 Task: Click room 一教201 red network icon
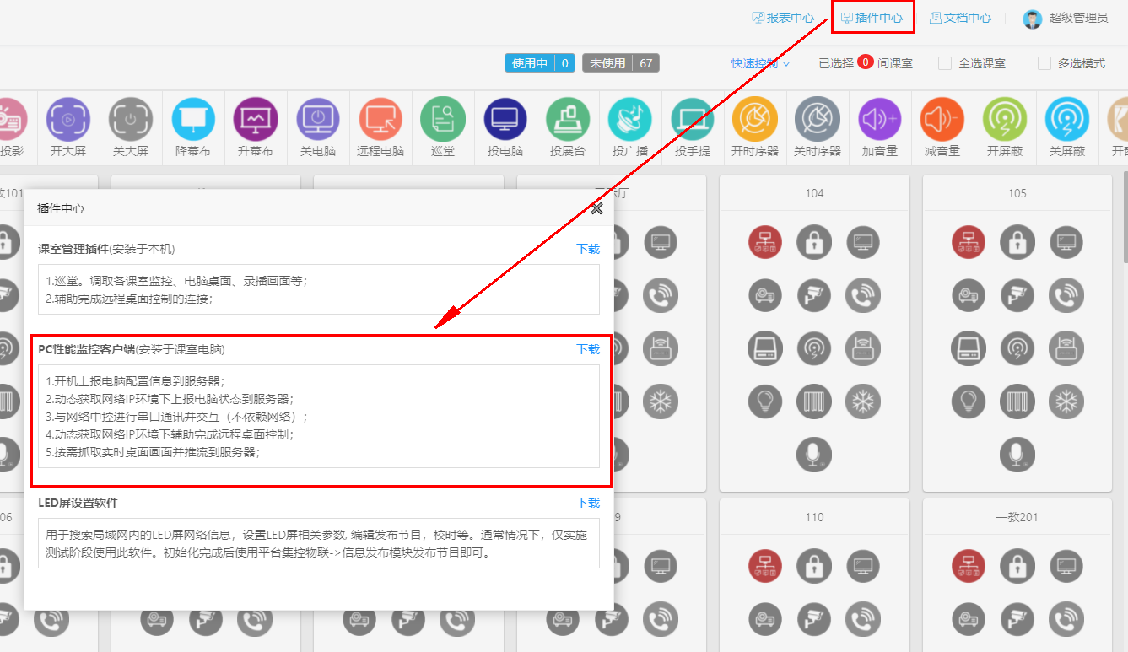click(969, 565)
